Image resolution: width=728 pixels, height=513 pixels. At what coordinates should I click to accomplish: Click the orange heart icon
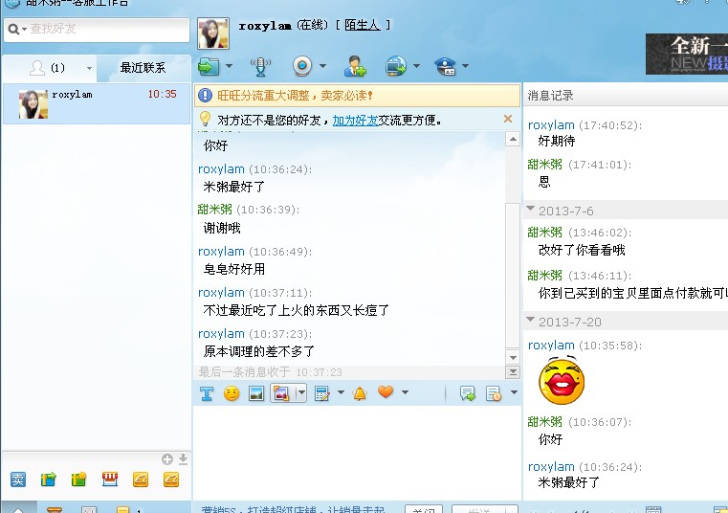tap(386, 392)
